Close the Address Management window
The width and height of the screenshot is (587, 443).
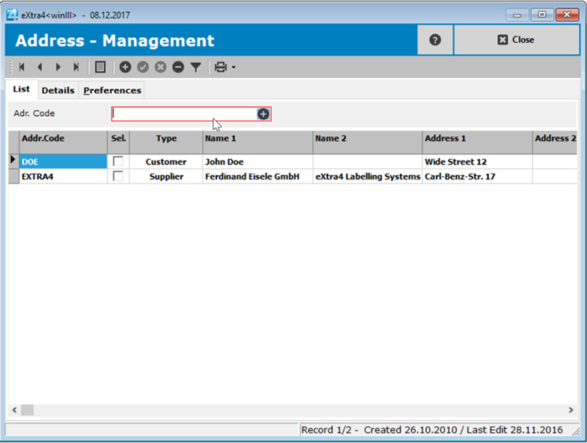coord(517,39)
